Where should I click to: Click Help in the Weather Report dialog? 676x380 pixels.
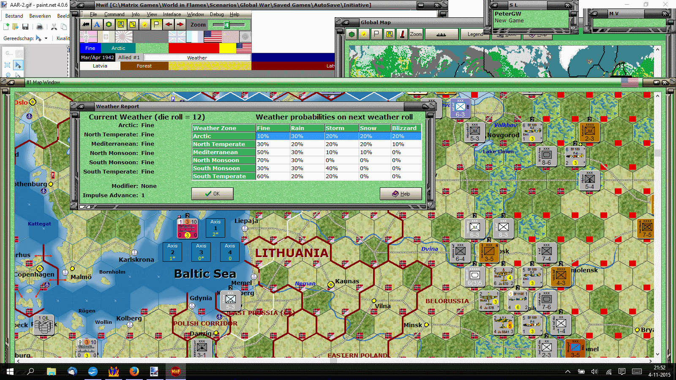401,194
